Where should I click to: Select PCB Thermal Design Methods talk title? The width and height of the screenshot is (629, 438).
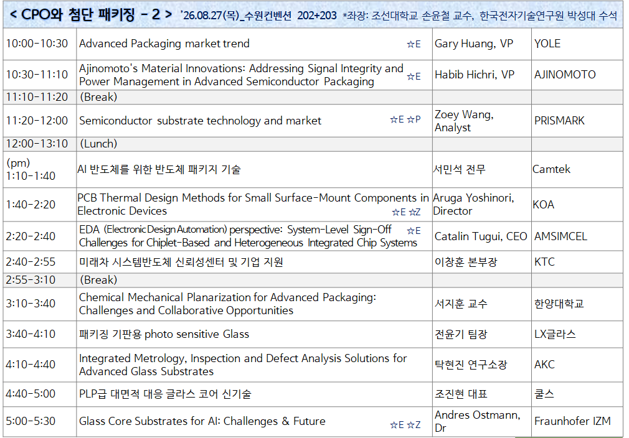(x=253, y=204)
